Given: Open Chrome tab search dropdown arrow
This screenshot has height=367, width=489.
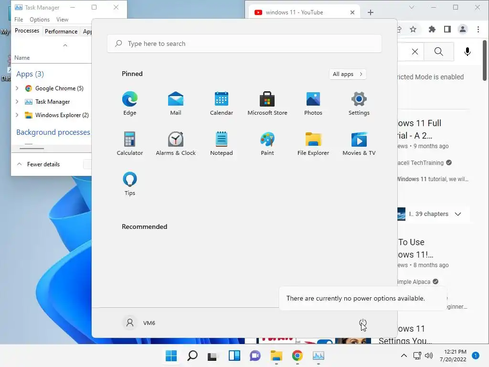Looking at the screenshot, I should [x=412, y=8].
